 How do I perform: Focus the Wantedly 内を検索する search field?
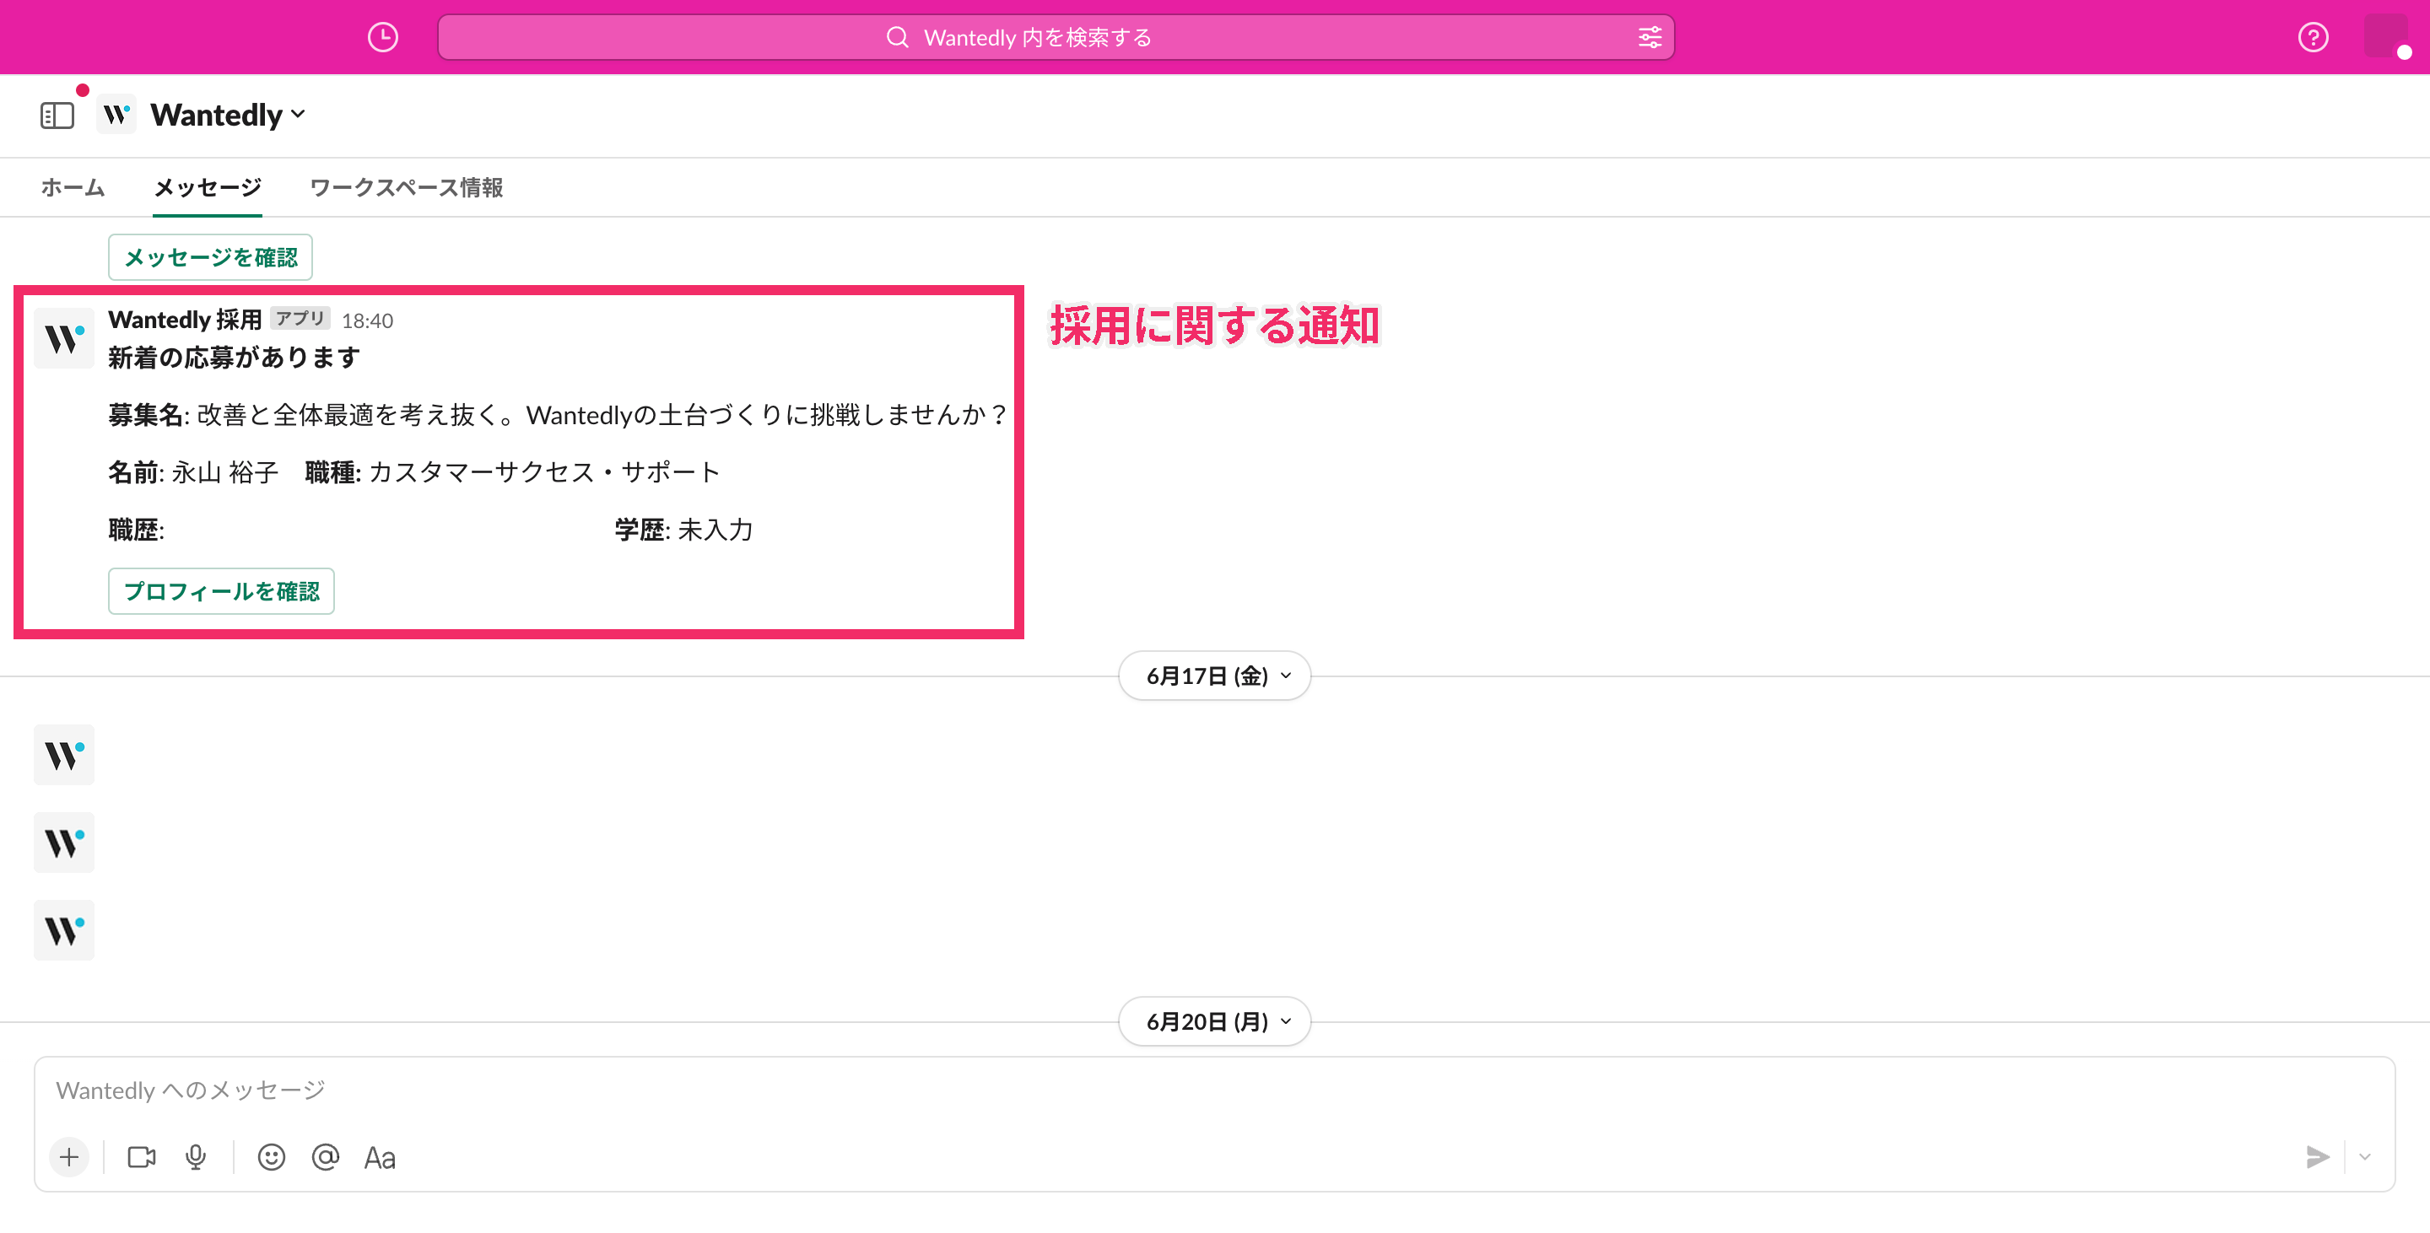click(1056, 38)
